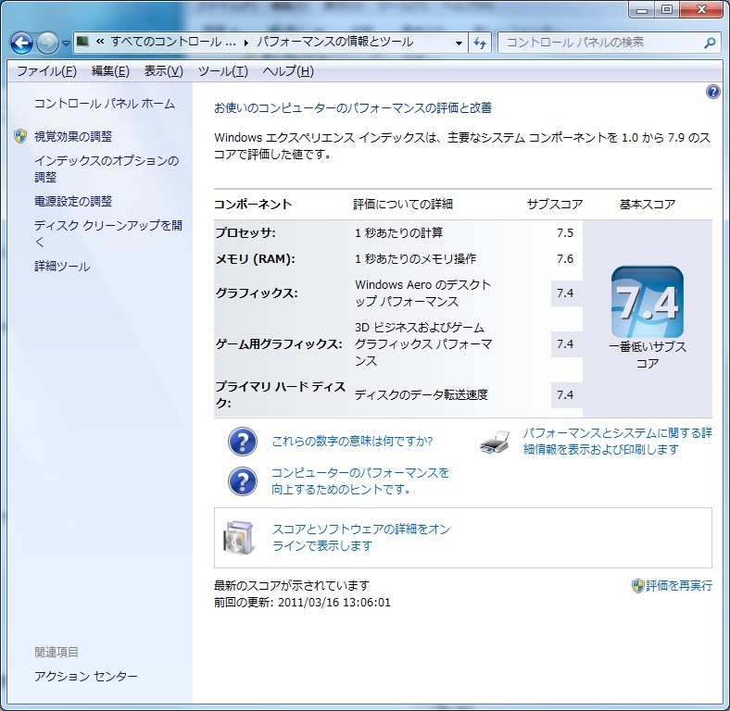Open ディスク クリーンアップを開く link

108,233
